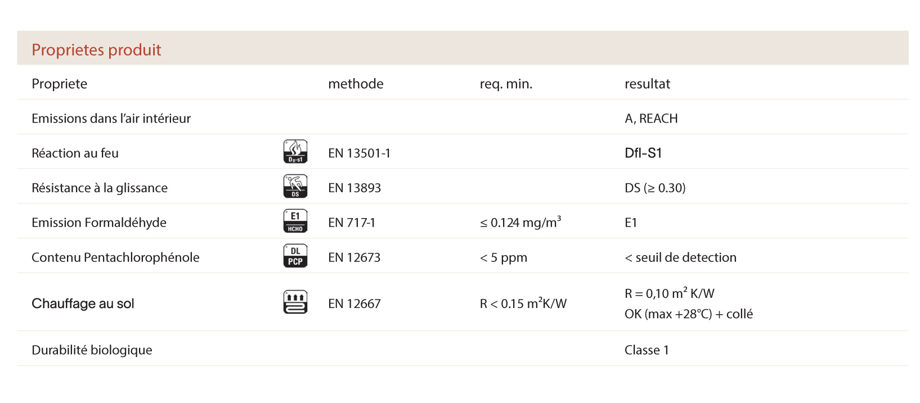920x403 pixels.
Task: Click 'Emissions dans l'air intérieur' row label
Action: [111, 119]
